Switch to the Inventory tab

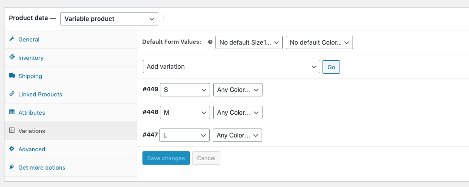pyautogui.click(x=31, y=58)
